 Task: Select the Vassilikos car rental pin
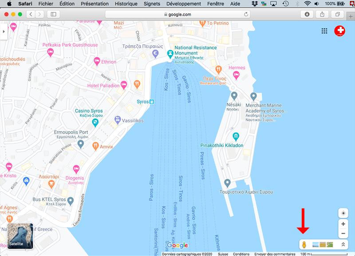tap(117, 120)
